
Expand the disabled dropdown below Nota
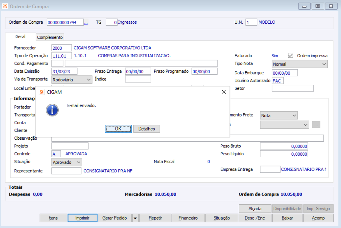click(x=284, y=125)
